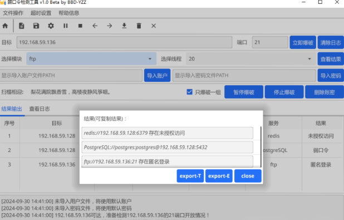Click the 立即爆破 button
The width and height of the screenshot is (344, 220).
coord(303,42)
